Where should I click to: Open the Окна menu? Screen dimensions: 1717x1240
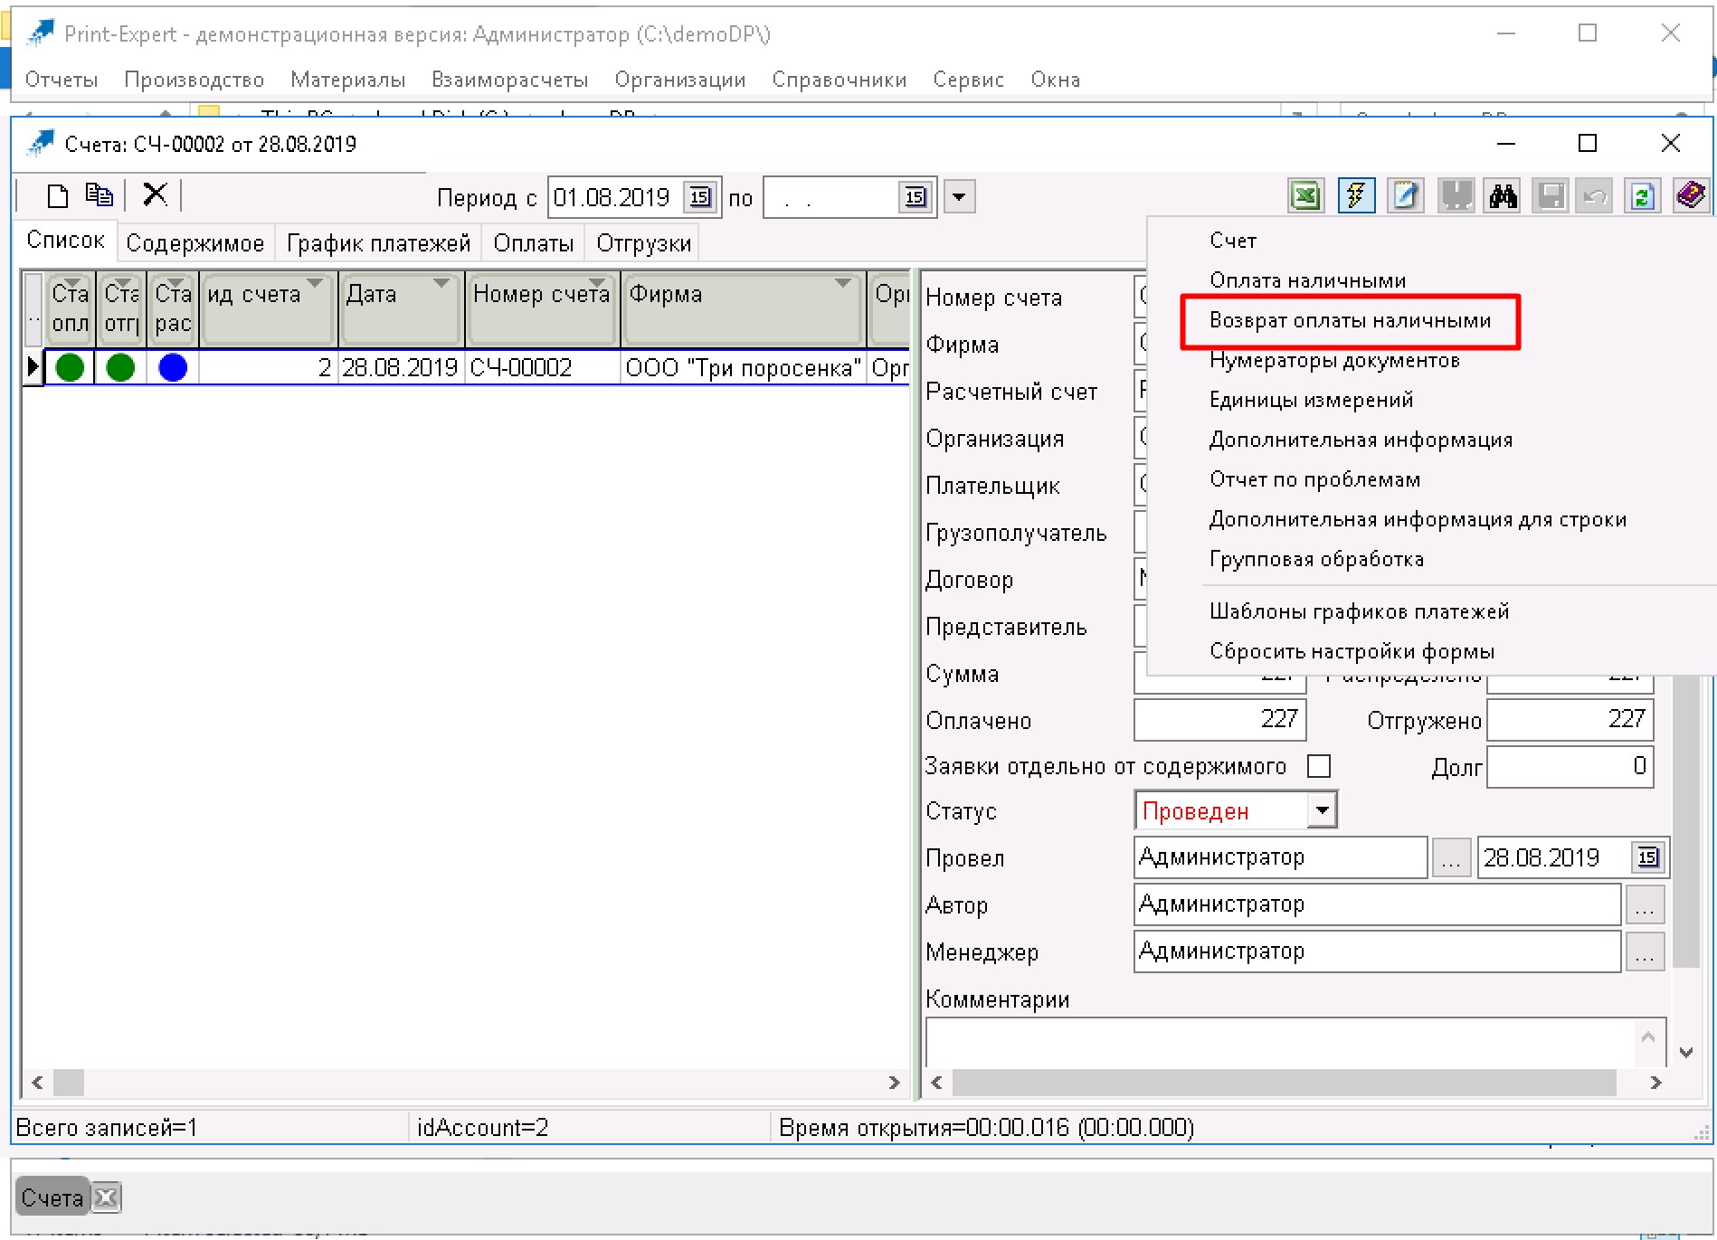[x=1055, y=80]
